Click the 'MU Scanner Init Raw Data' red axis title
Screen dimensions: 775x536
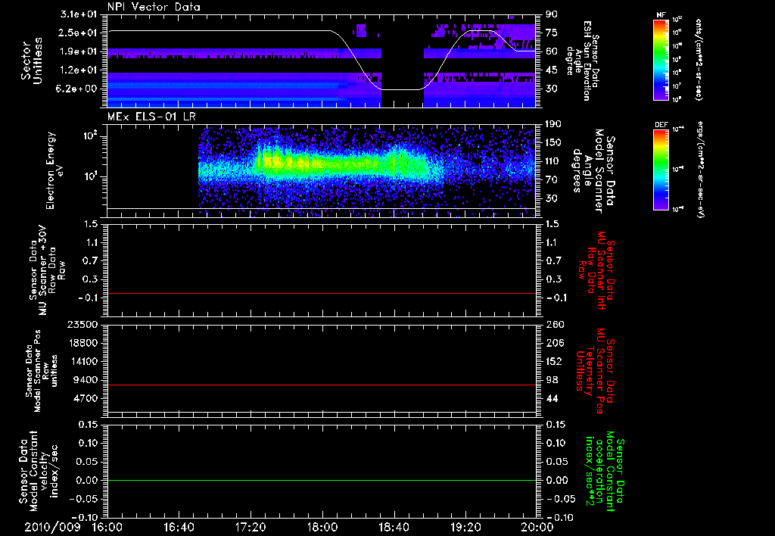[x=596, y=270]
